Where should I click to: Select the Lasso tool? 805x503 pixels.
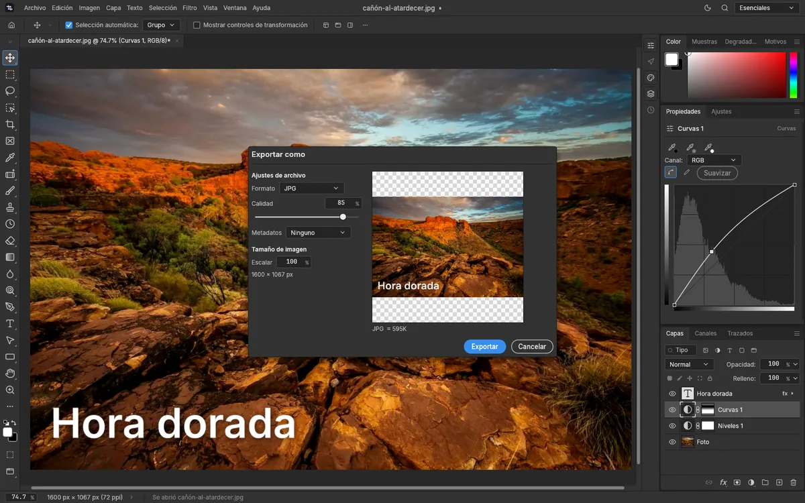(10, 91)
